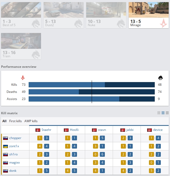
Task: Click the Spirit logo on Best of 5 card
Action: 36,23
